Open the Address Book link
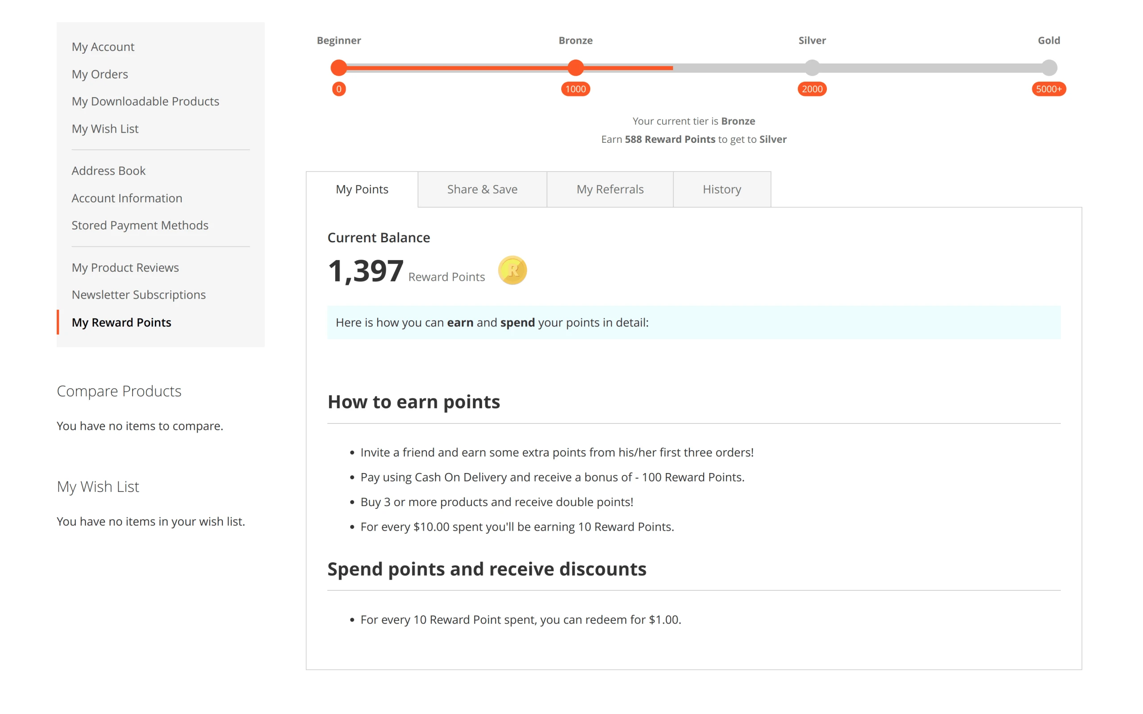 click(108, 170)
